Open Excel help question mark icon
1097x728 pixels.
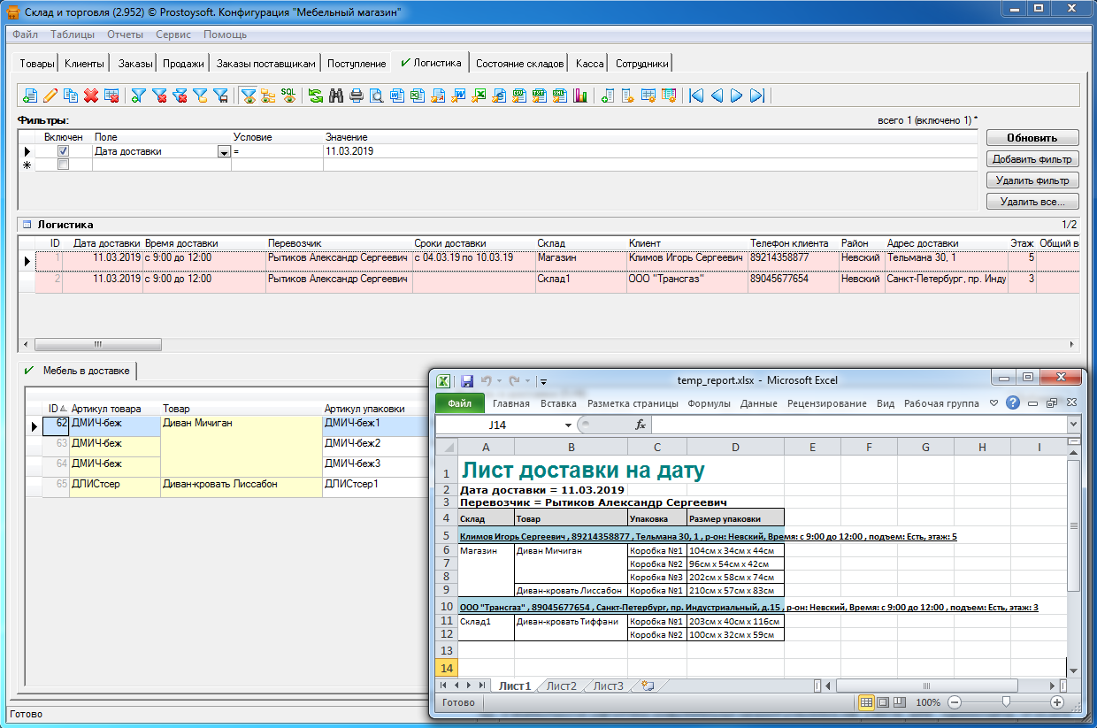pos(1013,403)
